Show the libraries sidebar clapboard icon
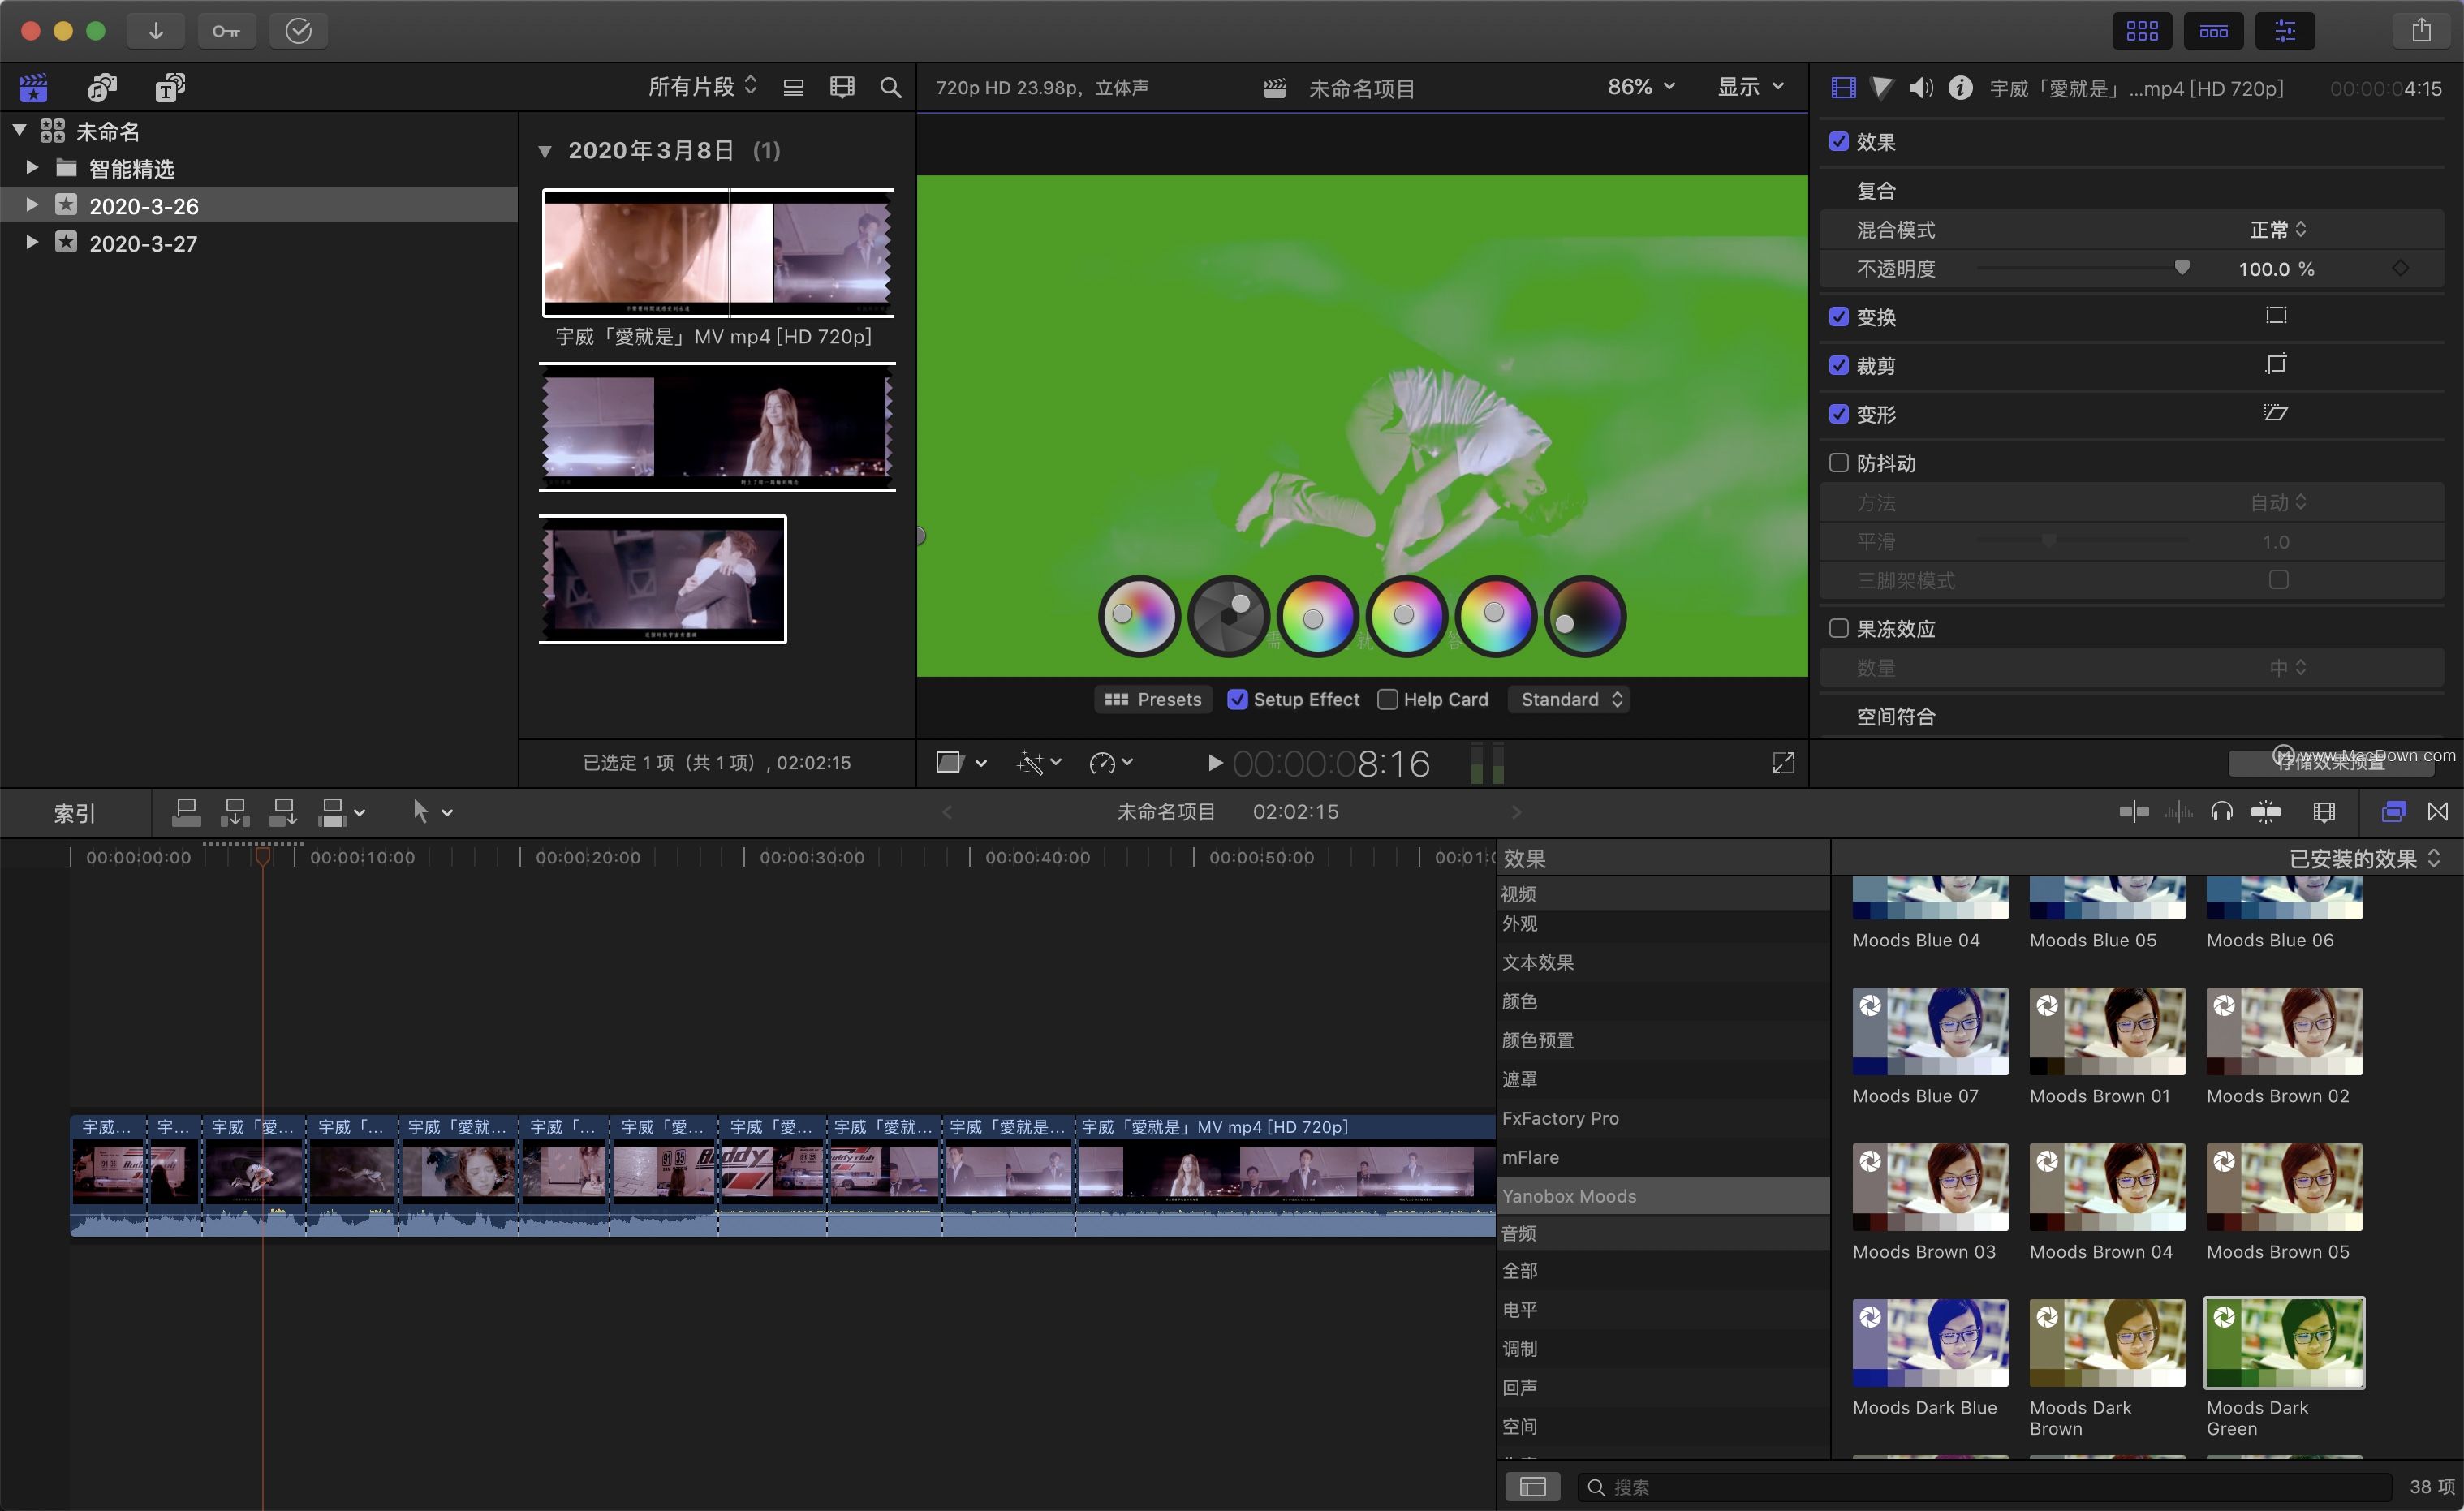This screenshot has width=2464, height=1511. tap(34, 88)
